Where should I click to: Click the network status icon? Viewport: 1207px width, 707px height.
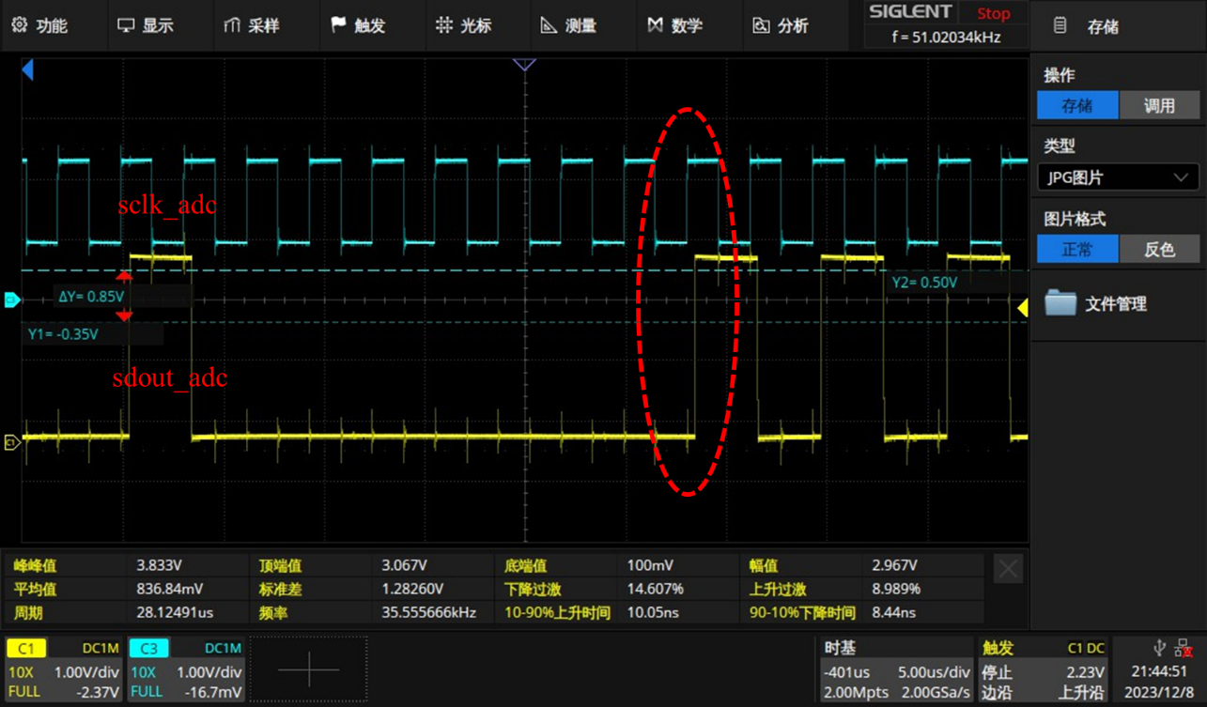[1183, 648]
